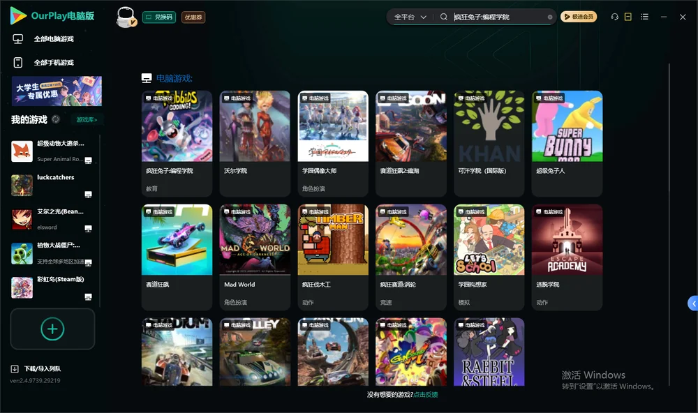Click the PC icon on 超级动物大逃杀 row
The image size is (698, 413).
[88, 160]
